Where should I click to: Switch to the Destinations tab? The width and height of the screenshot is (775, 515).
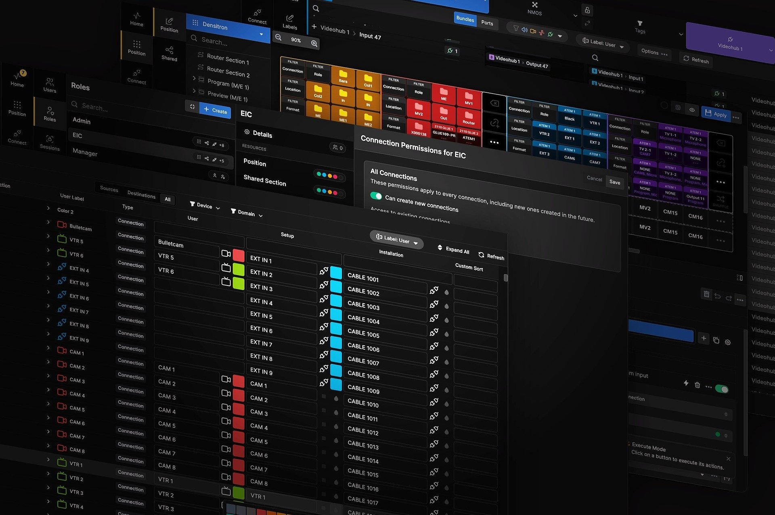[x=141, y=194]
